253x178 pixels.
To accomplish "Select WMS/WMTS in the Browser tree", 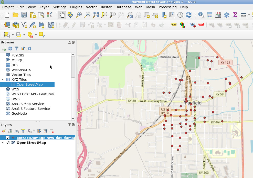I will pyautogui.click(x=21, y=70).
